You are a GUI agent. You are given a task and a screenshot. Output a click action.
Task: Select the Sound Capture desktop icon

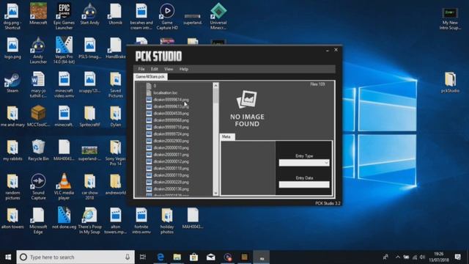pos(38,186)
